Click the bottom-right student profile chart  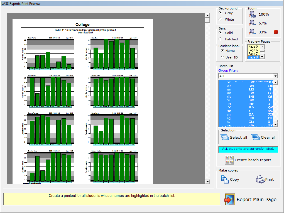click(x=112, y=166)
